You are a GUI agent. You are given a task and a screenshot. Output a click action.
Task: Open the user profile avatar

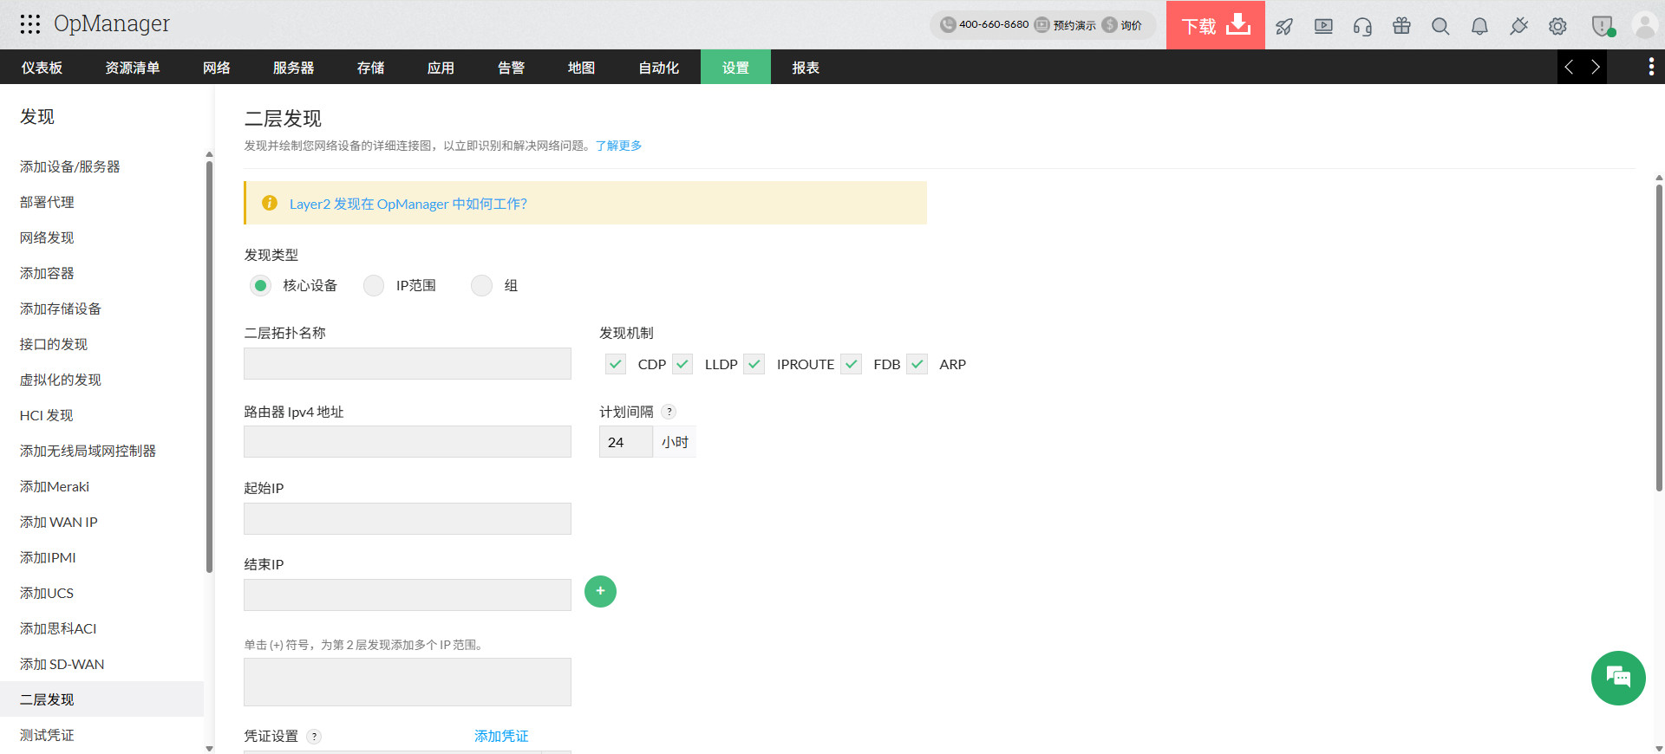(1644, 25)
